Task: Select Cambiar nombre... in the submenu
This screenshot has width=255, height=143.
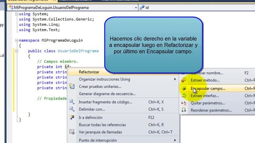Action: [x=217, y=73]
